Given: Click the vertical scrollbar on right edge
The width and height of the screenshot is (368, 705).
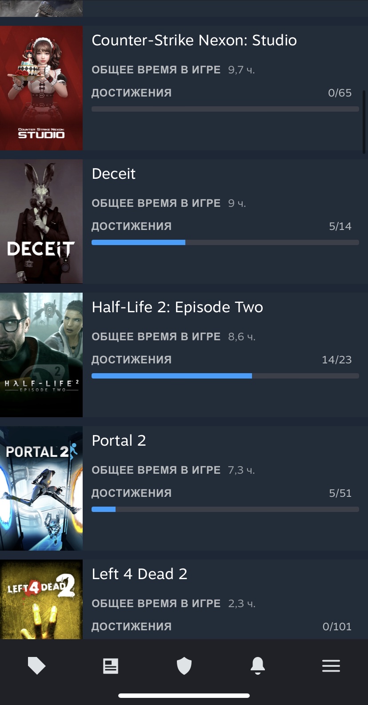Looking at the screenshot, I should (x=364, y=122).
